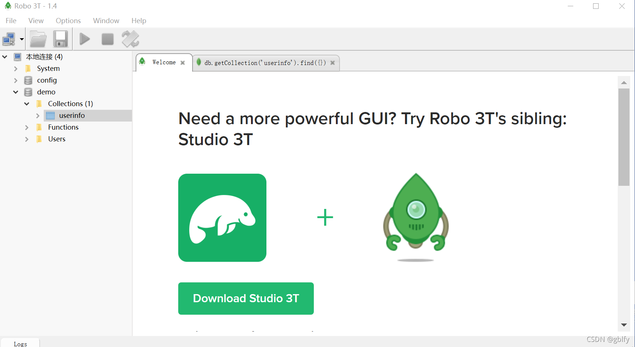Open the Options menu
Viewport: 635px width, 347px height.
point(68,21)
